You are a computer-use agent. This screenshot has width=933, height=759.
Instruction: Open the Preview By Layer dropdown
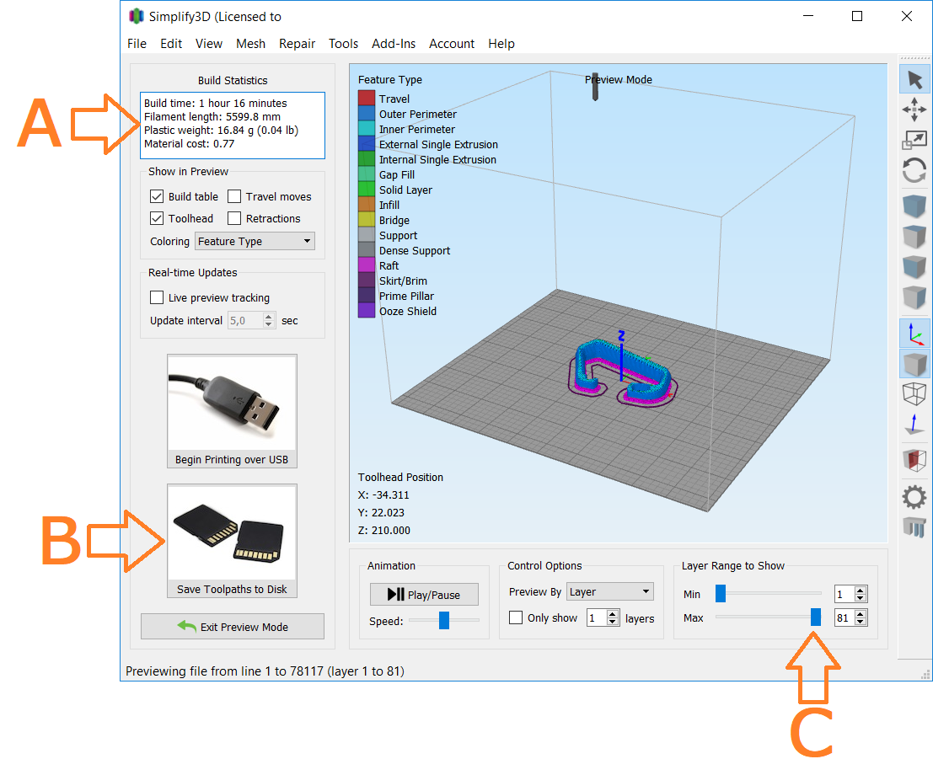tap(609, 591)
